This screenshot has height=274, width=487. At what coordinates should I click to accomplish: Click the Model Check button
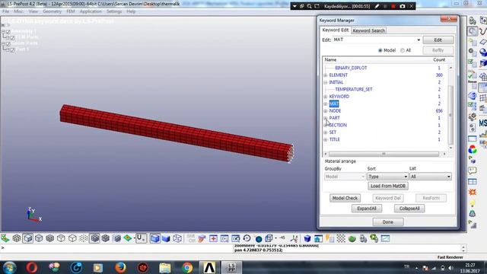tap(345, 198)
